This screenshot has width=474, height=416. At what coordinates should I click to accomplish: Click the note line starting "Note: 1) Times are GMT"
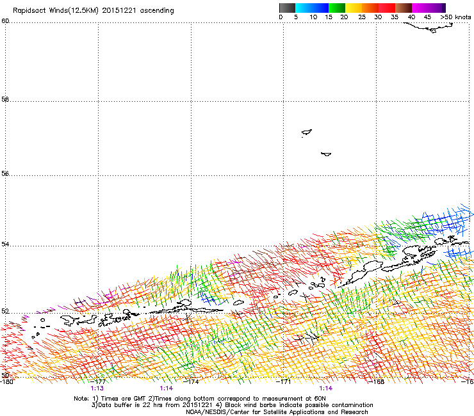(x=200, y=399)
